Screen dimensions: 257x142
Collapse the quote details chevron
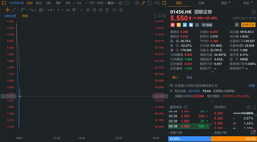tap(213, 71)
